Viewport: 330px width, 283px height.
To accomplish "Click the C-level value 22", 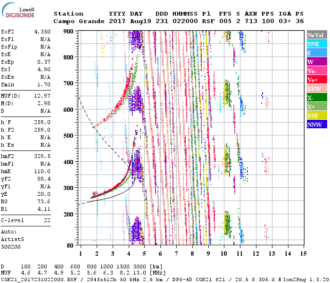I will [47, 220].
